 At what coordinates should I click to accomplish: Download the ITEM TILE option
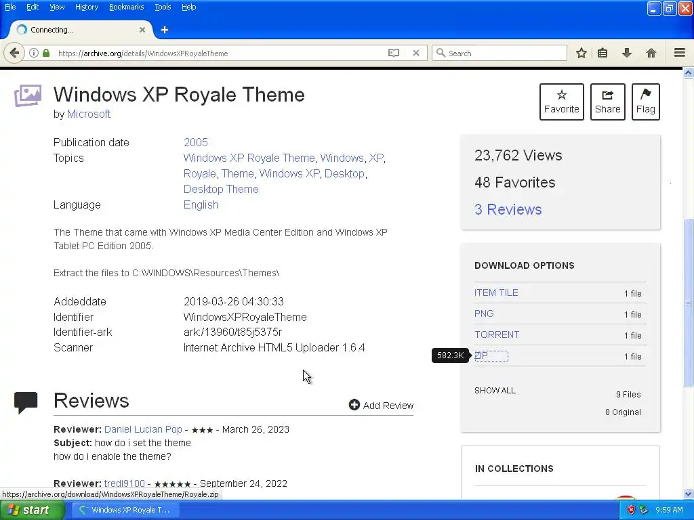pos(496,292)
